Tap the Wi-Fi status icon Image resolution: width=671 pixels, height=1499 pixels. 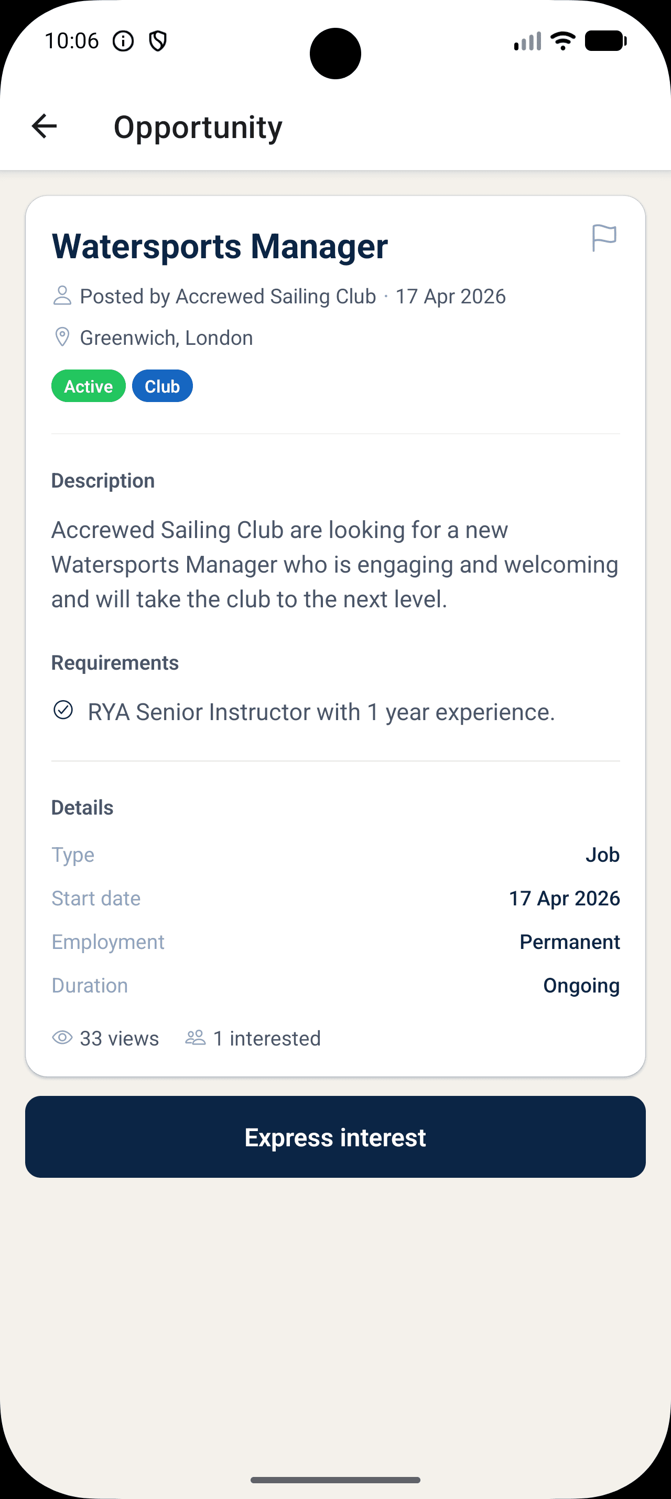click(562, 41)
